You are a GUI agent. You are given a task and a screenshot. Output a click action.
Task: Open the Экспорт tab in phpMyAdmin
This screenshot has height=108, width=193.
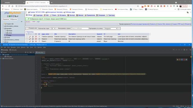[71, 15]
